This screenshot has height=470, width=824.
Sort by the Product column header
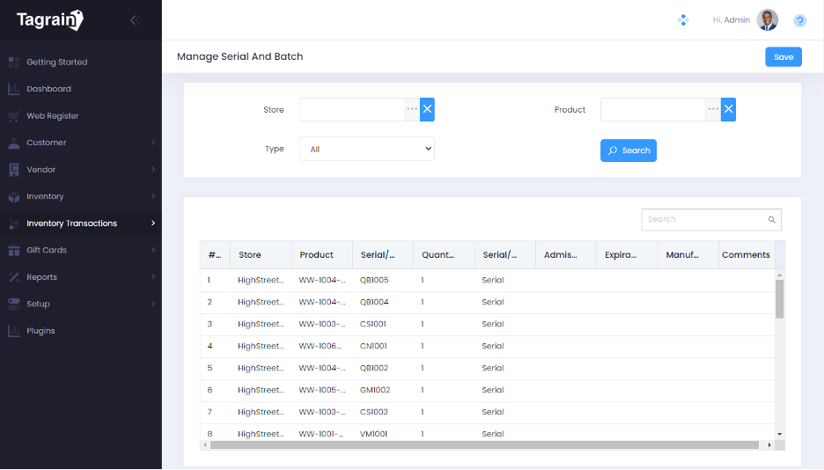[x=317, y=255]
